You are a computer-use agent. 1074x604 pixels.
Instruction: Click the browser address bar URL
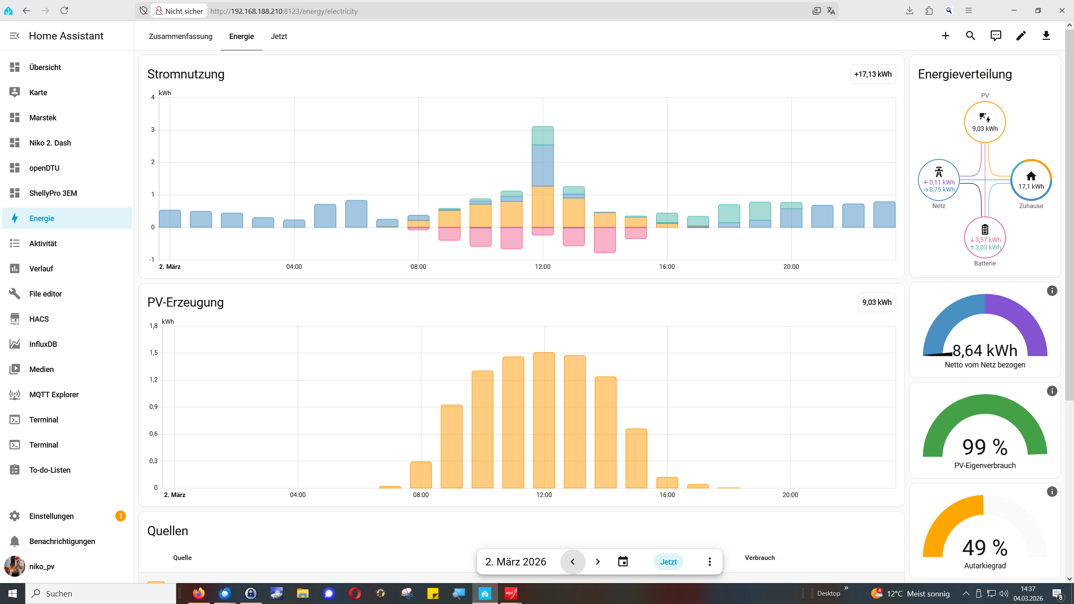(284, 11)
